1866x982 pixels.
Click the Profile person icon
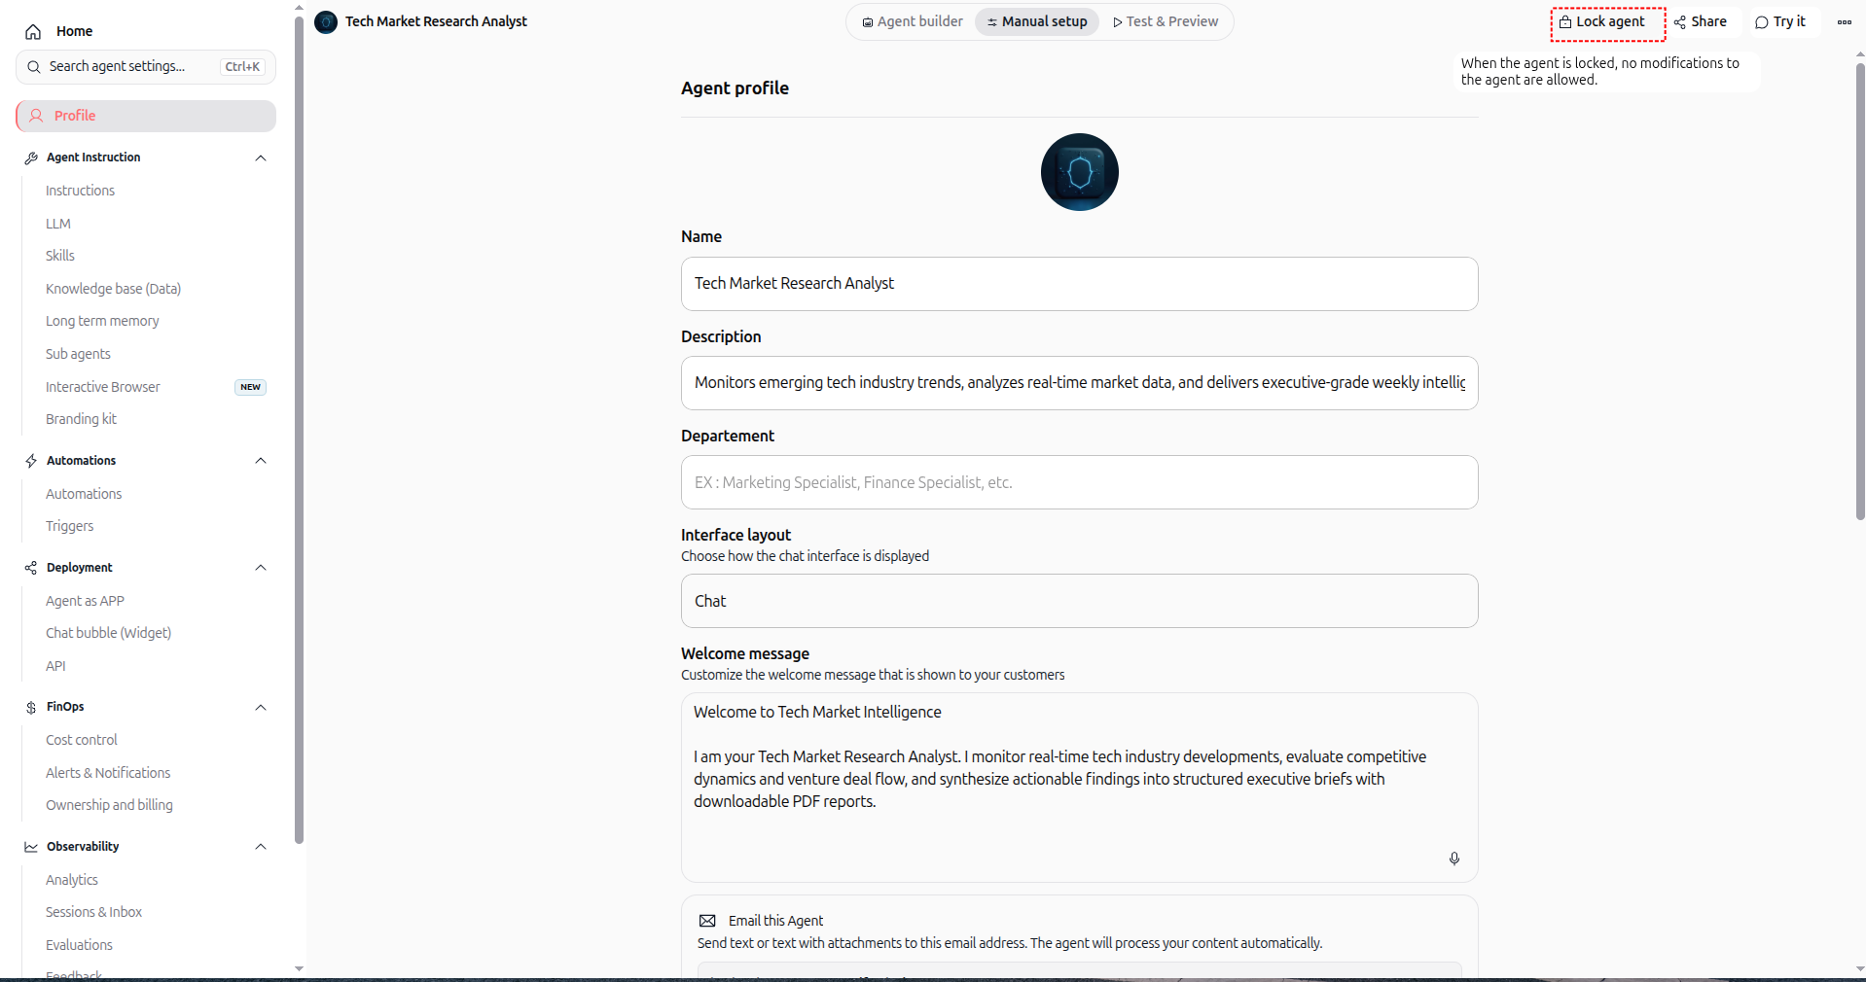pyautogui.click(x=36, y=116)
